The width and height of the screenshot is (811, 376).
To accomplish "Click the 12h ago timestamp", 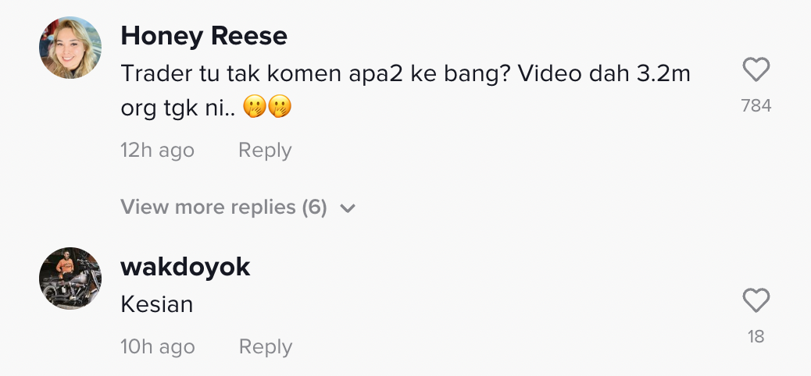I will pyautogui.click(x=157, y=151).
